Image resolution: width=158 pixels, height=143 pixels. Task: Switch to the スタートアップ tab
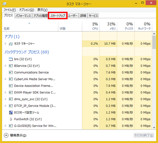click(58, 16)
